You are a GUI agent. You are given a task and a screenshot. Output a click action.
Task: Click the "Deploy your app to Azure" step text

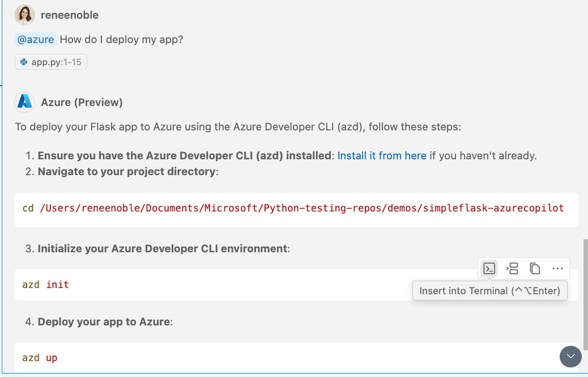(104, 322)
